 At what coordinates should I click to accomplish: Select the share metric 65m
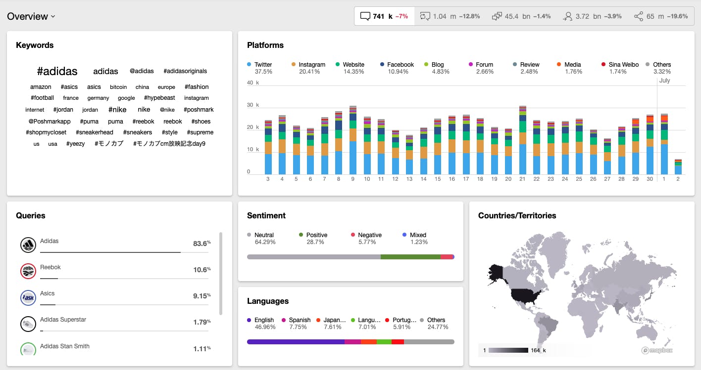[x=661, y=16]
